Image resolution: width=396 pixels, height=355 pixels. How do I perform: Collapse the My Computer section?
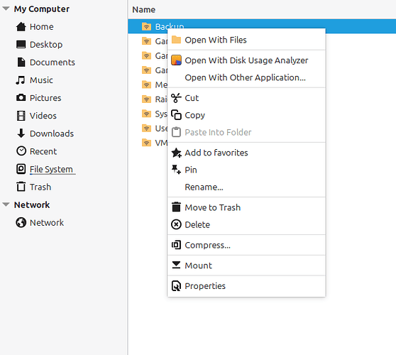(6, 9)
